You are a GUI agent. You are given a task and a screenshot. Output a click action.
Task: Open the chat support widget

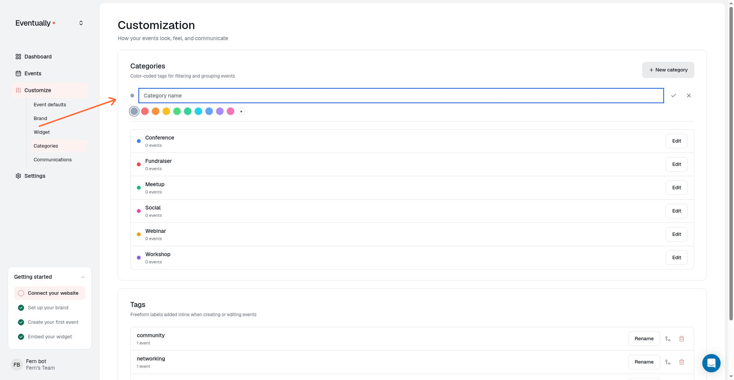pyautogui.click(x=711, y=363)
